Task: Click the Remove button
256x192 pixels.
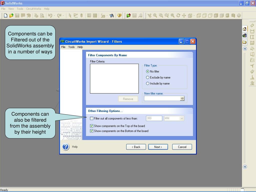Action: [128, 99]
